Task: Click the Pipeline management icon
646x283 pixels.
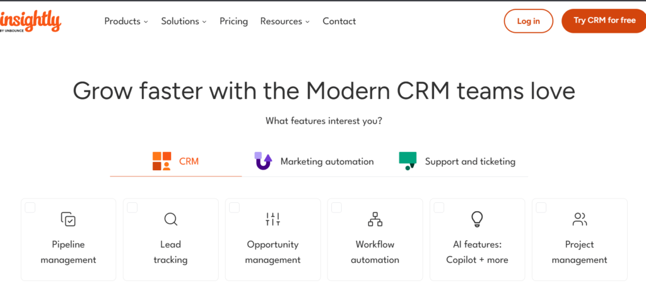Action: tap(68, 219)
